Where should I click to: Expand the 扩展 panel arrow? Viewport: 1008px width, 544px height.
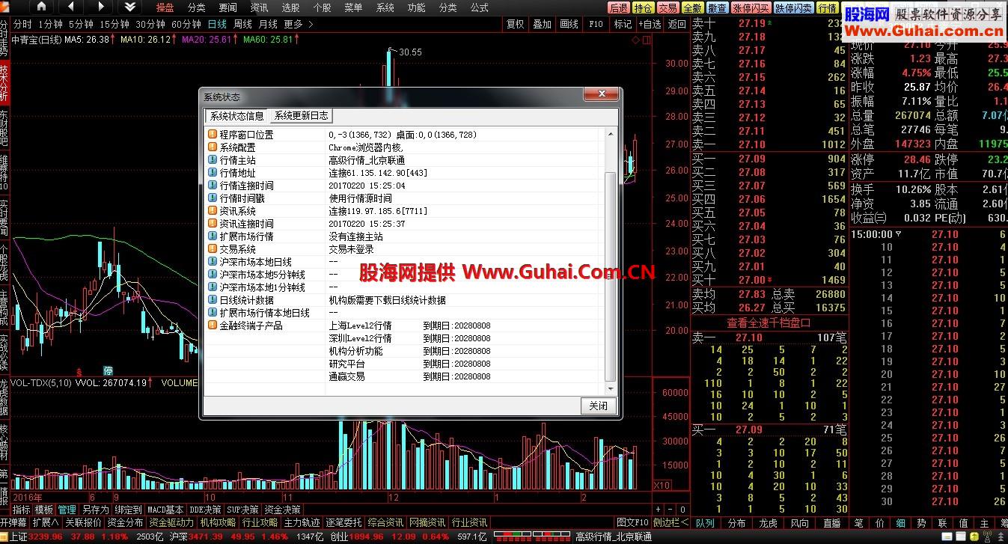(x=45, y=522)
